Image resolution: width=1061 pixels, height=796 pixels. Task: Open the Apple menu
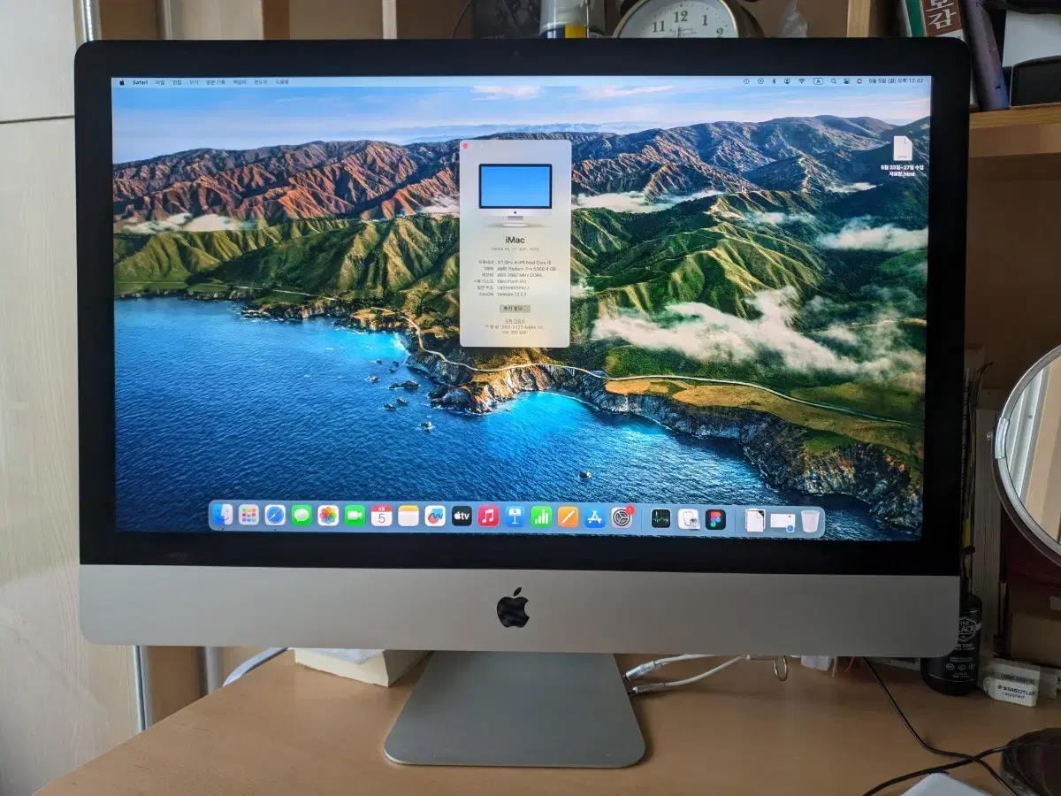coord(123,81)
